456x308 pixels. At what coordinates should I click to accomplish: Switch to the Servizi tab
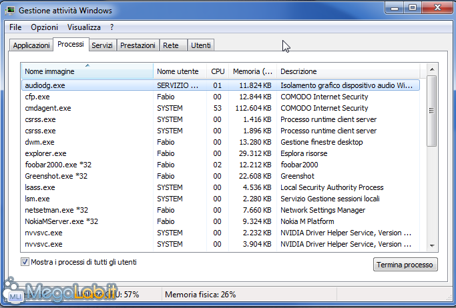coord(102,45)
